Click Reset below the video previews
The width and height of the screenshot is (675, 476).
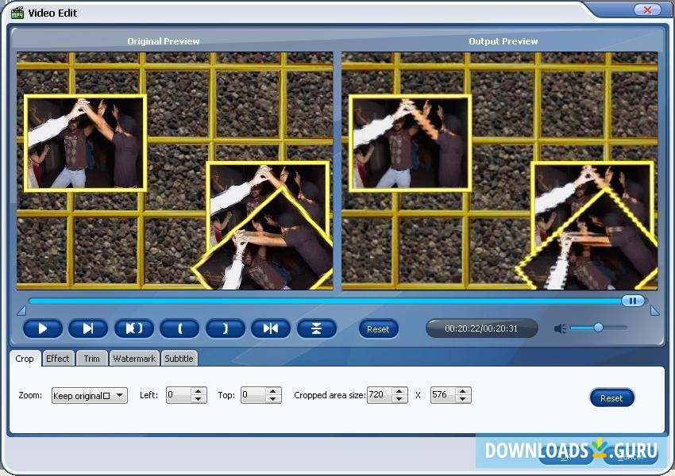(x=379, y=328)
